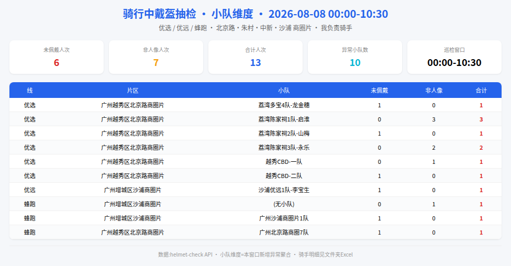Select the 未佩戴人次 card value 6

pyautogui.click(x=57, y=63)
